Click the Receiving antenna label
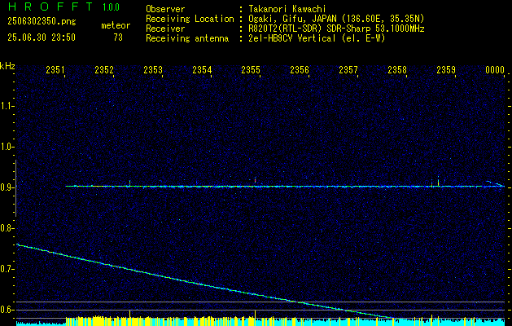 pyautogui.click(x=187, y=38)
